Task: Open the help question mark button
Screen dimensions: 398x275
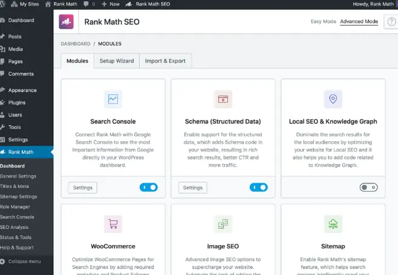Action: 391,22
